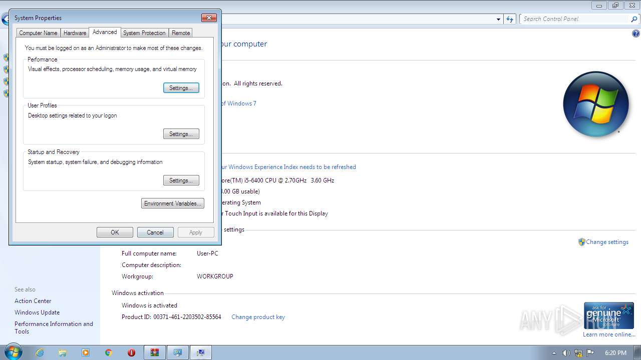The image size is (641, 360).
Task: Open Startup and Recovery Settings button
Action: coord(181,180)
